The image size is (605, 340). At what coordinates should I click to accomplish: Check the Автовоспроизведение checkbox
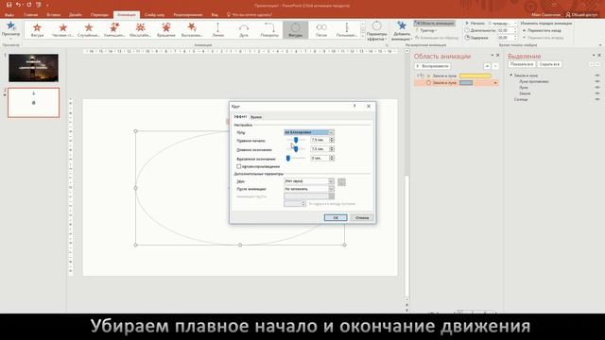239,166
